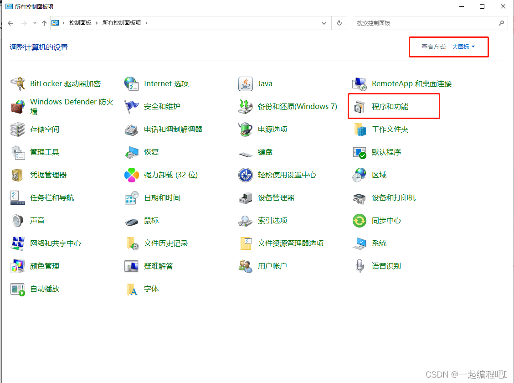514x383 pixels.
Task: Open 索引选项 magnifier icon
Action: [246, 220]
